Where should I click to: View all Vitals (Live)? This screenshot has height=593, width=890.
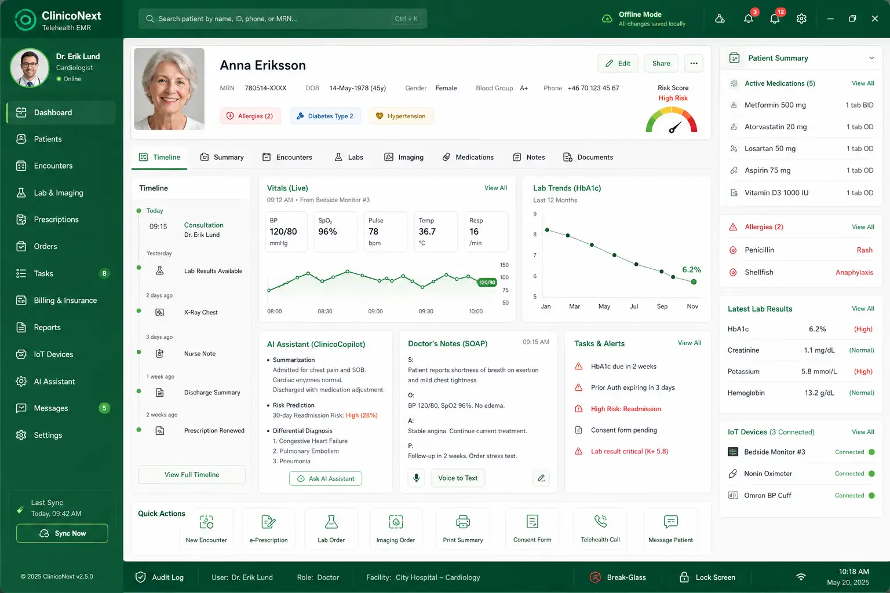(x=495, y=188)
